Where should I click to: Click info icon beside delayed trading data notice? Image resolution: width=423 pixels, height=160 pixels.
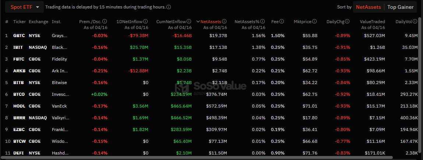169,7
